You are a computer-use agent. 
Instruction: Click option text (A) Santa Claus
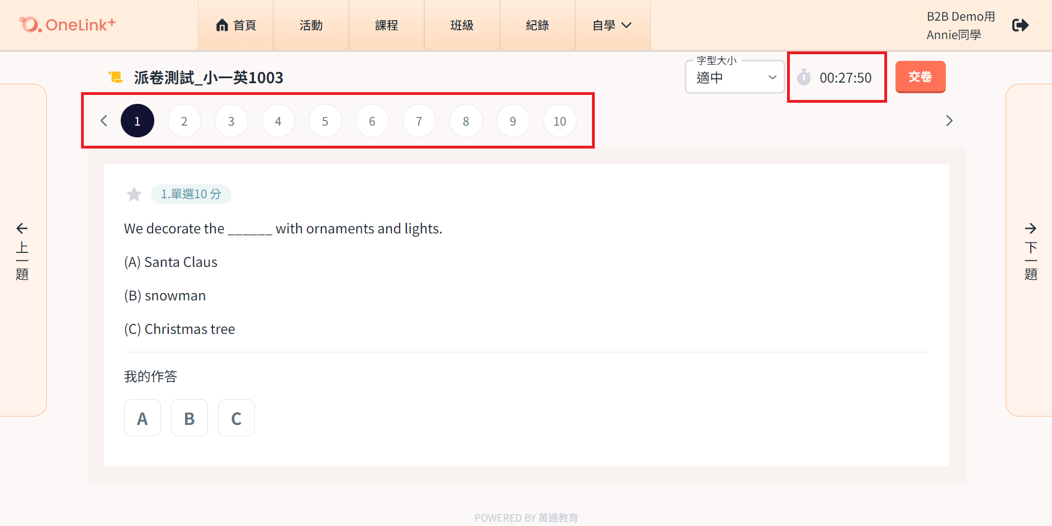[170, 262]
